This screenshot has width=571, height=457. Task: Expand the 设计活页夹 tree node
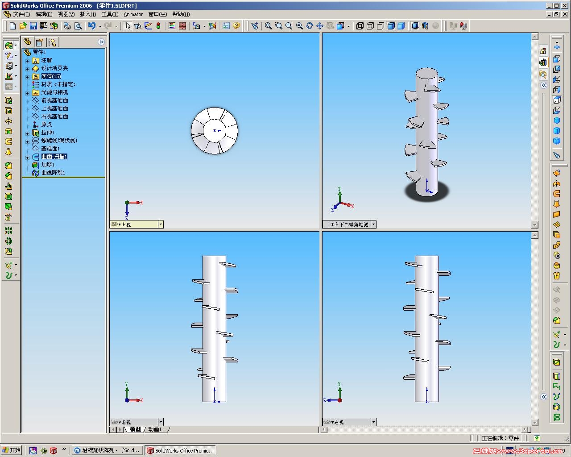tap(27, 69)
